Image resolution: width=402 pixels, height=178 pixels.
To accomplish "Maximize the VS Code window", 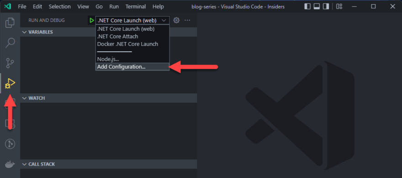I will pyautogui.click(x=373, y=6).
